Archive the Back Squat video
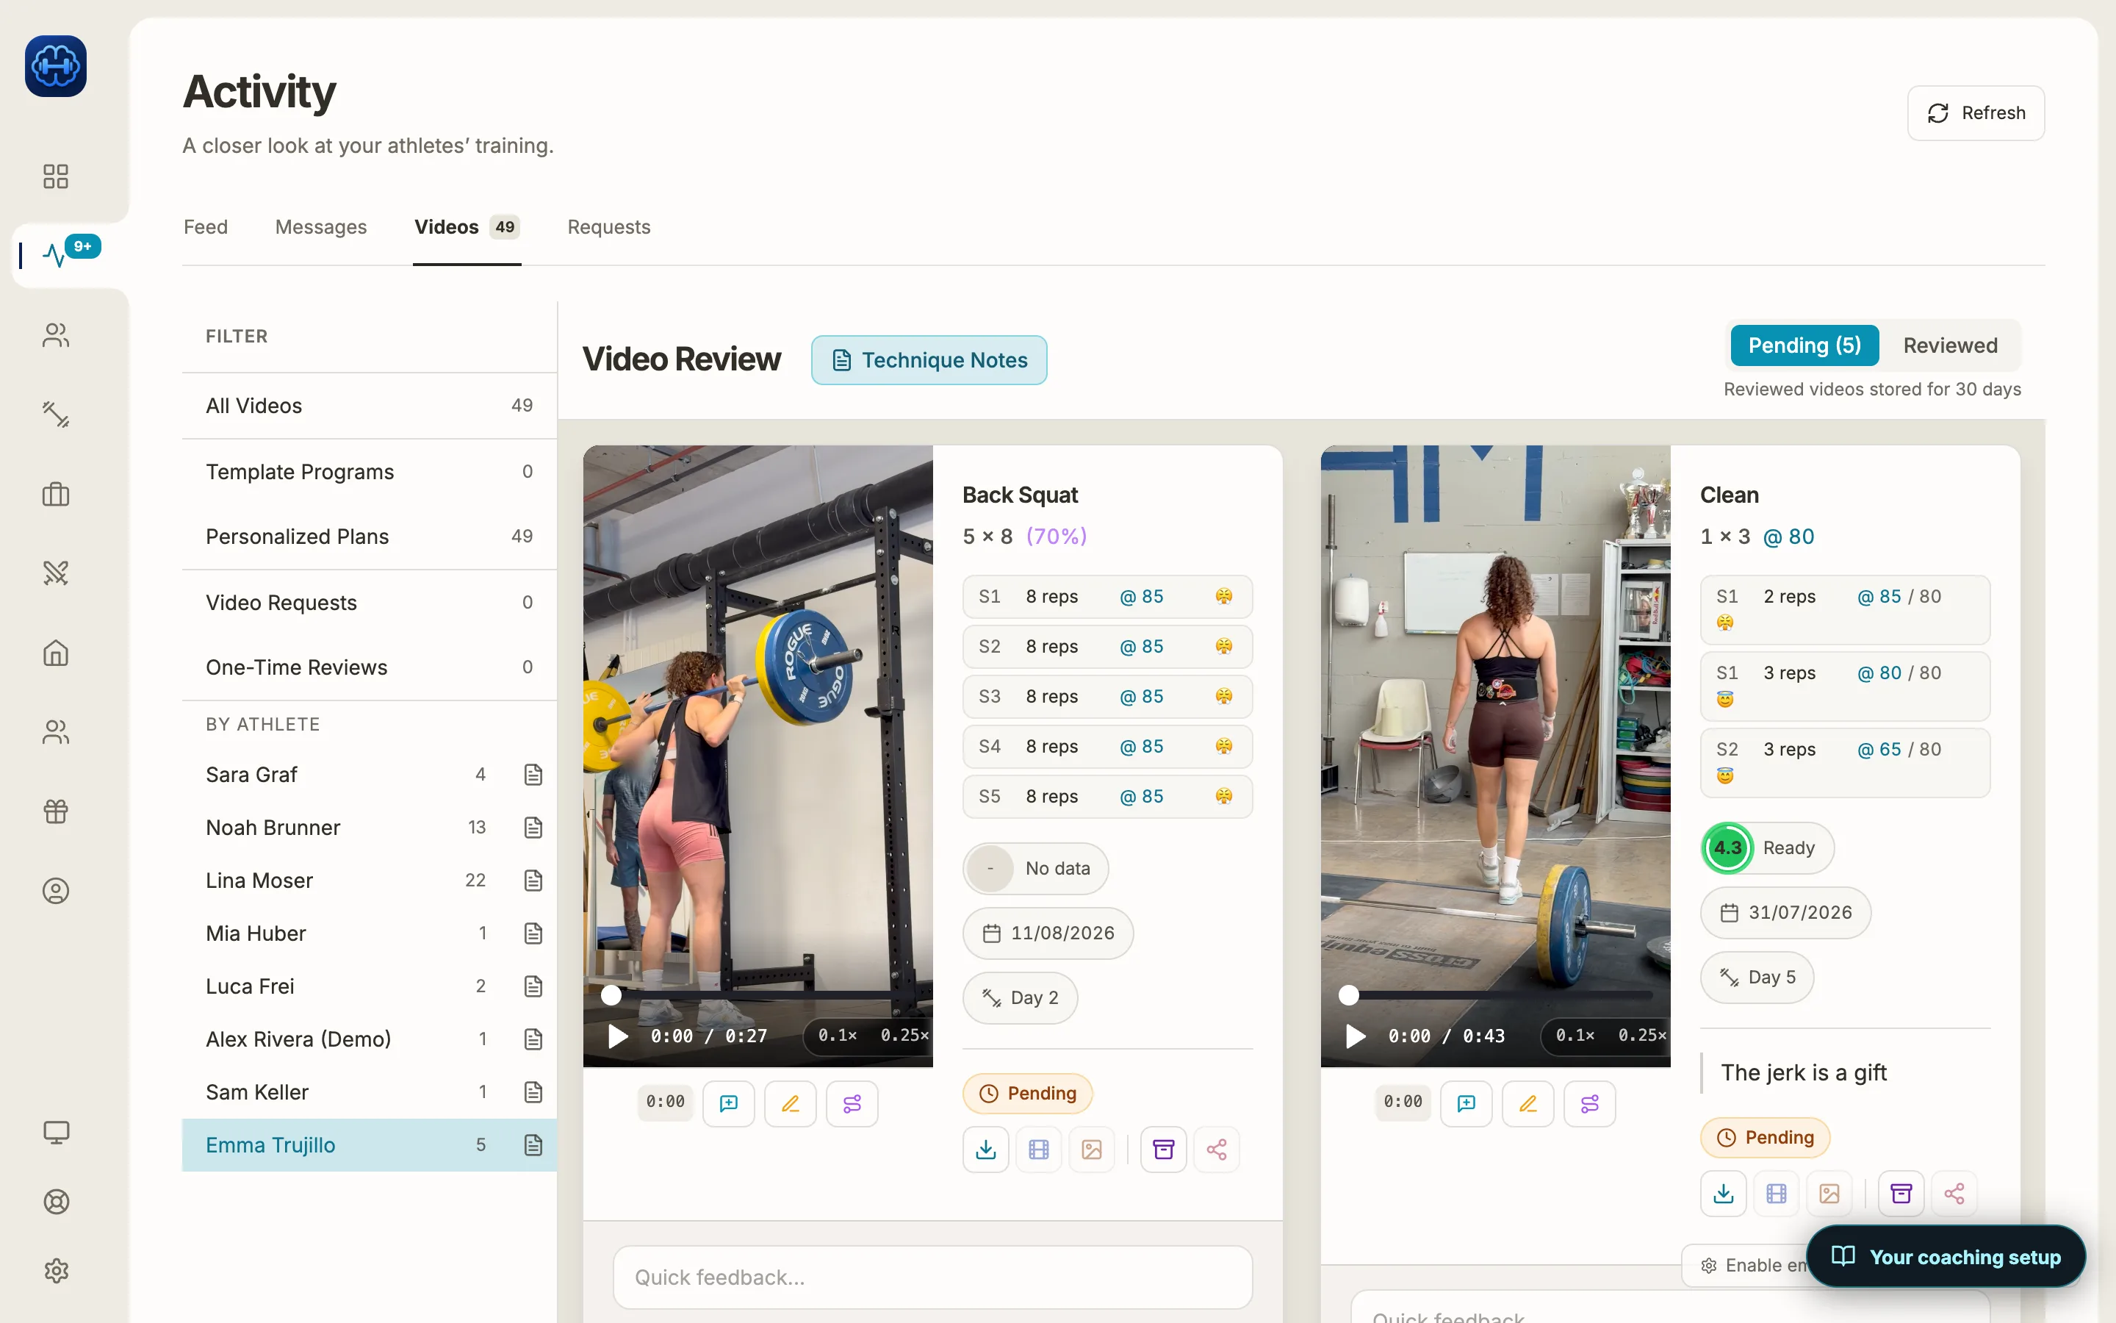 point(1163,1149)
